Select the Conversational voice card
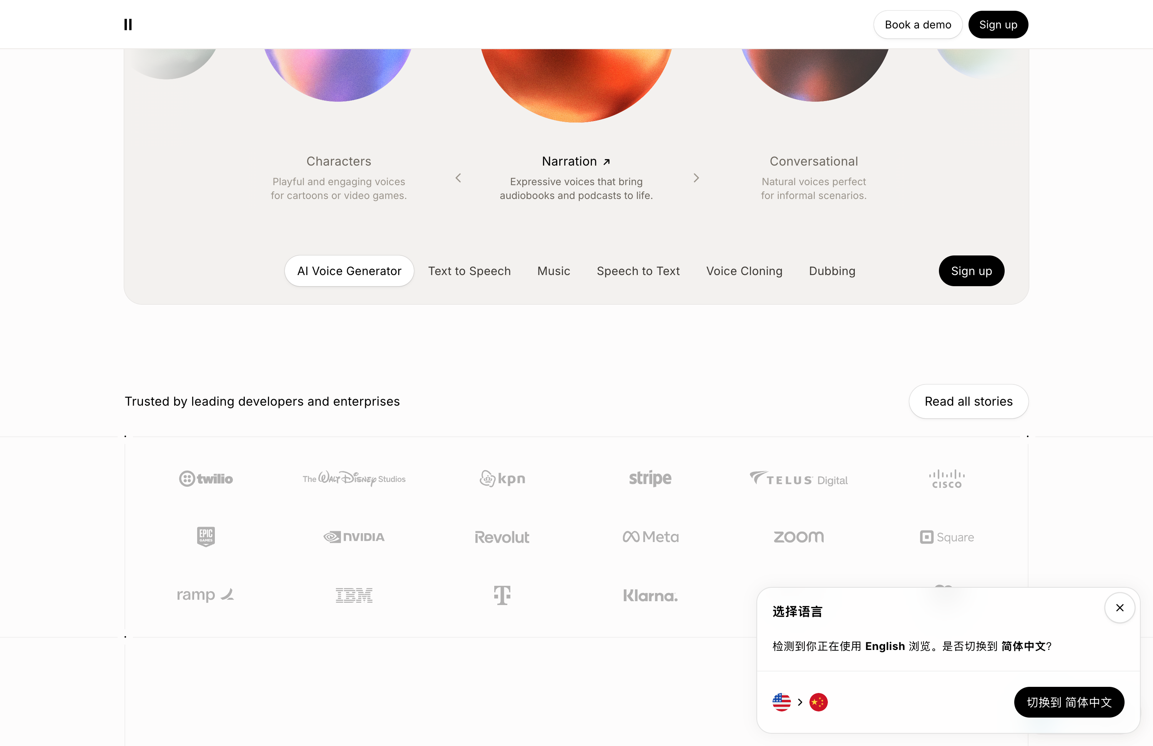Viewport: 1153px width, 746px height. coord(813,178)
